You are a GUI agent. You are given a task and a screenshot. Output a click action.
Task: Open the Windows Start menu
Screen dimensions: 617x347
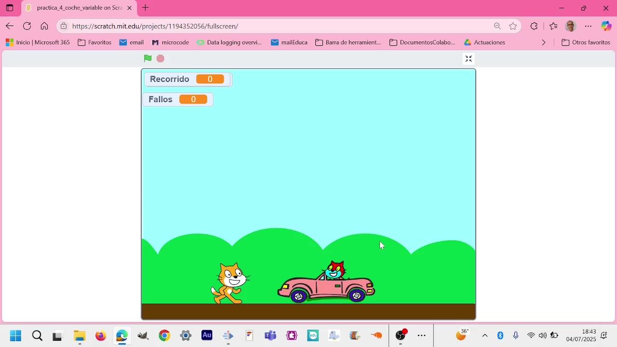point(15,335)
